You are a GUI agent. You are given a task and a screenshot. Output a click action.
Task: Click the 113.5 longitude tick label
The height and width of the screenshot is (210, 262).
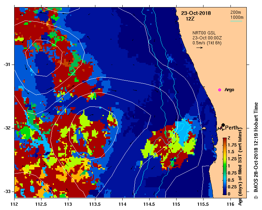[95, 204]
